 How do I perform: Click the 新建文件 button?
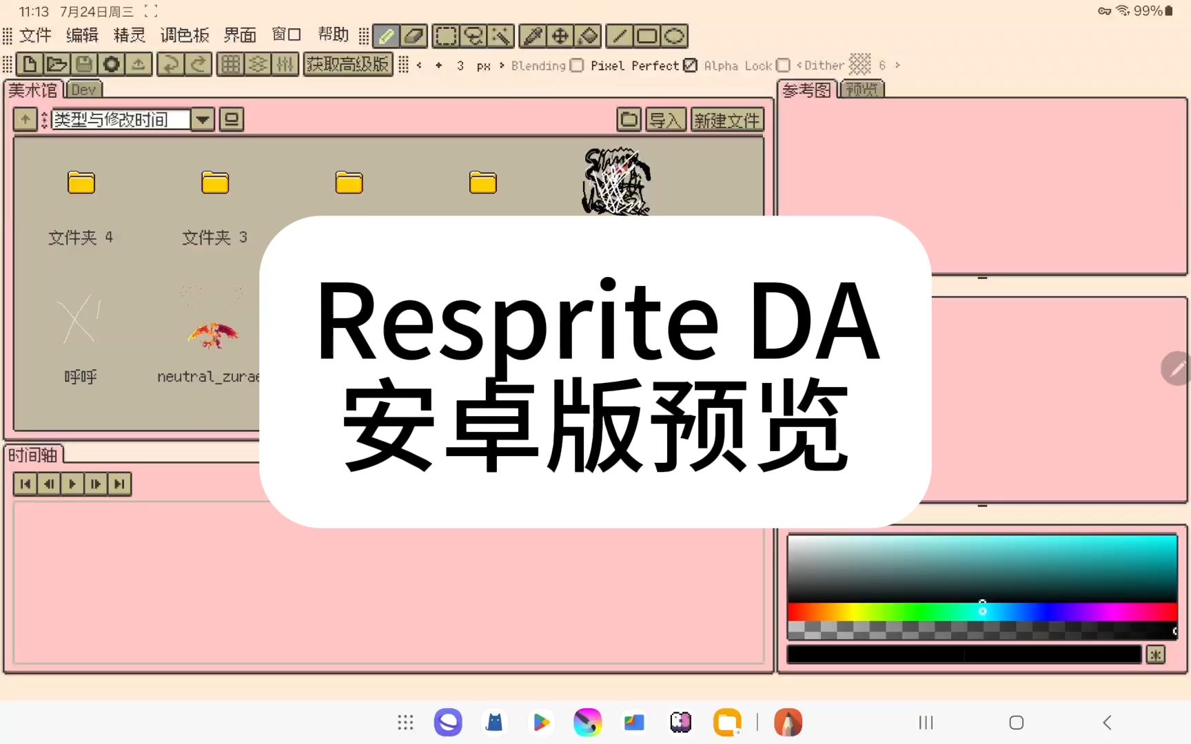tap(727, 120)
